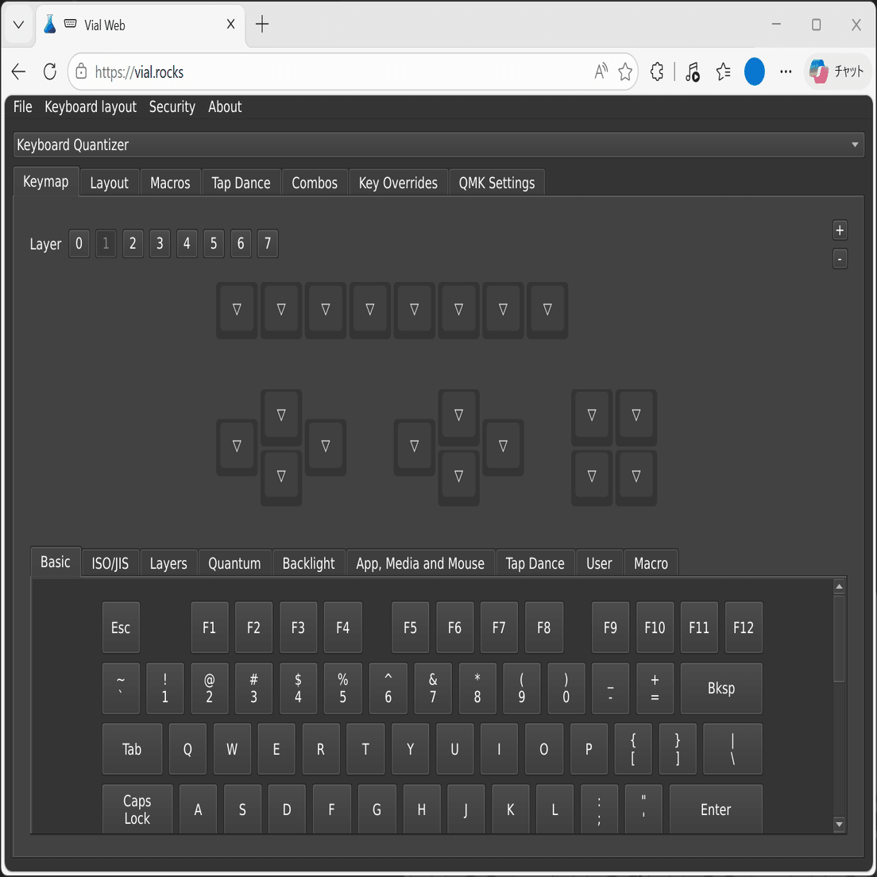Pick the Tab keycode
Viewport: 877px width, 877px height.
click(132, 749)
